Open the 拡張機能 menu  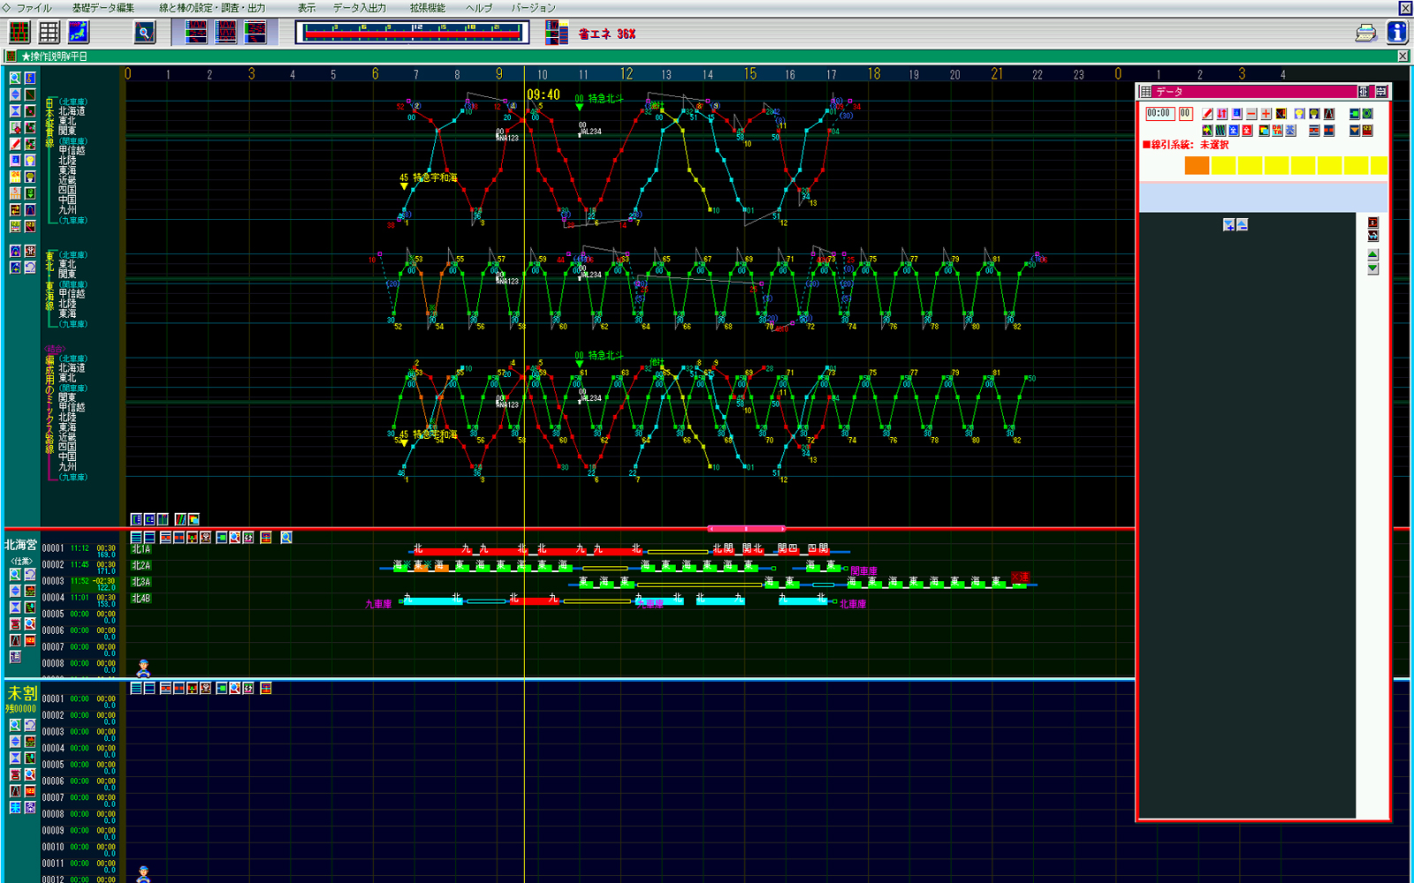tap(428, 8)
